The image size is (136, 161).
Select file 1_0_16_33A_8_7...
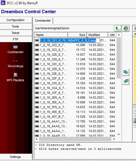click(x=53, y=88)
